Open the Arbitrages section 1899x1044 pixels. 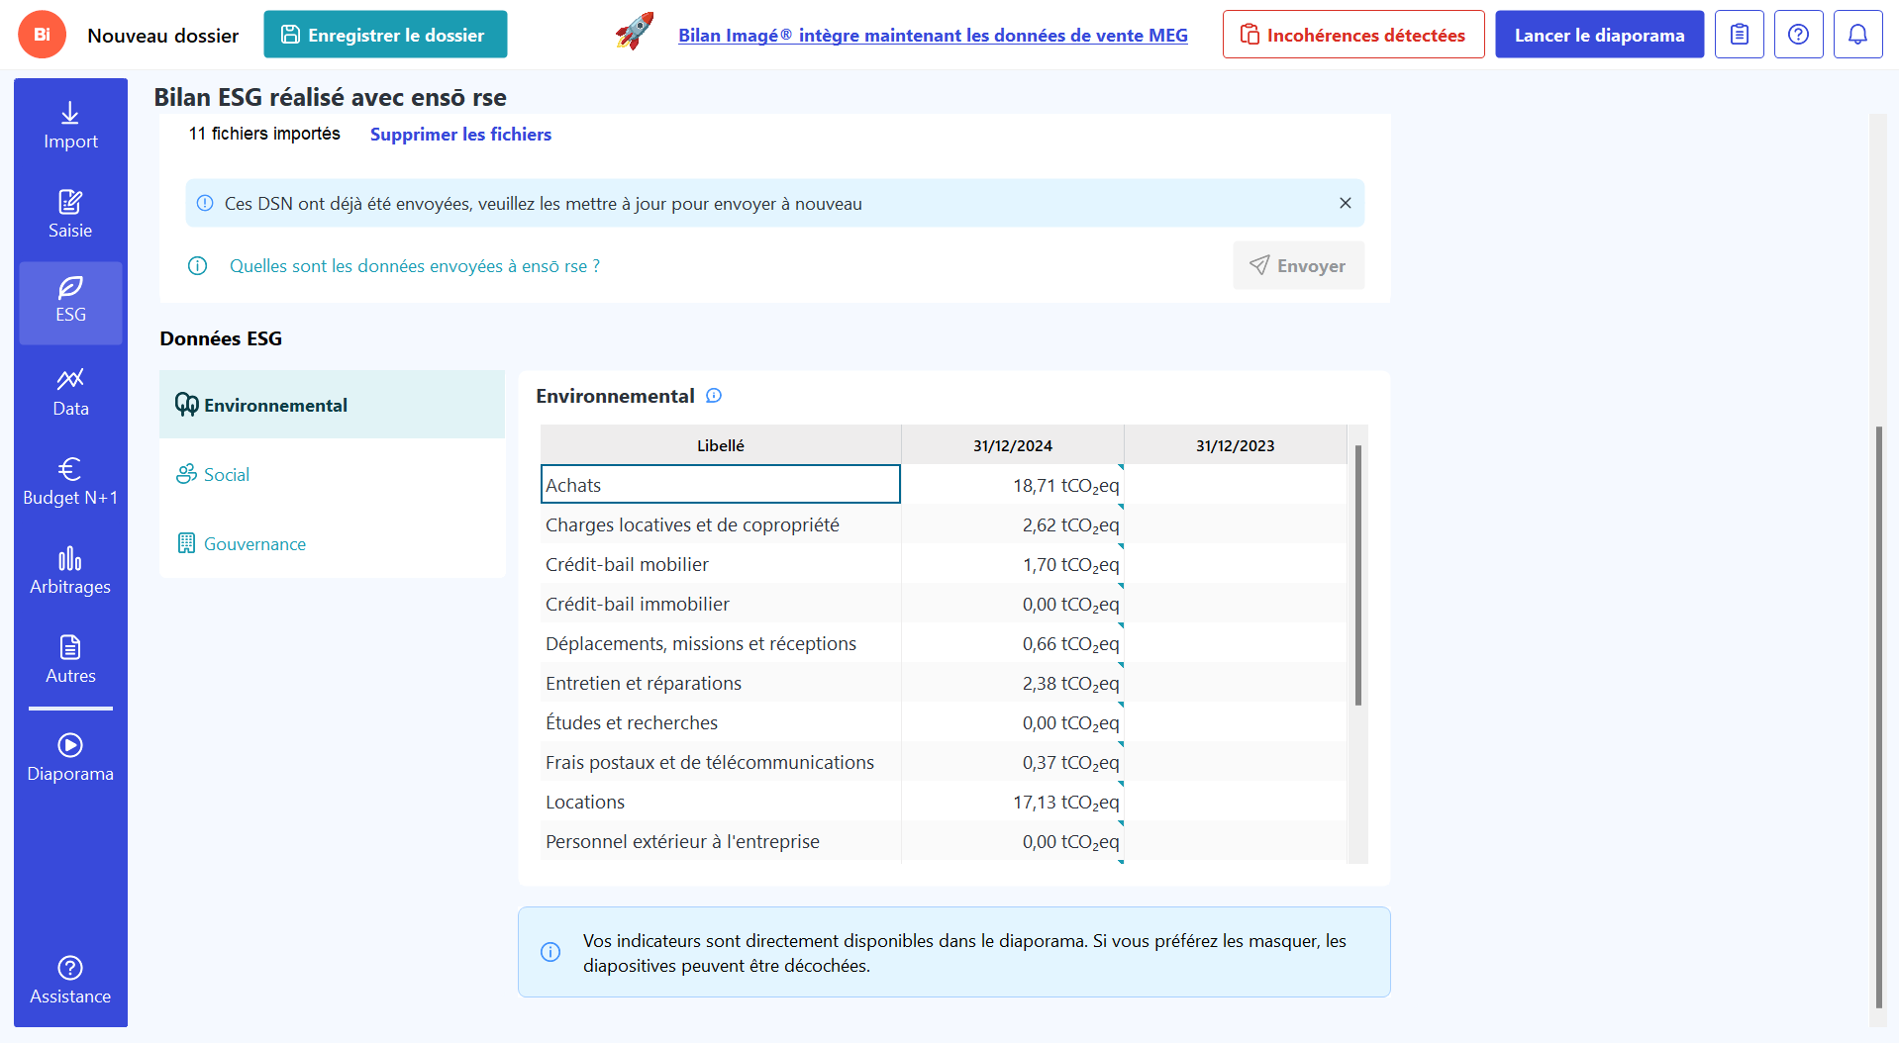[70, 570]
